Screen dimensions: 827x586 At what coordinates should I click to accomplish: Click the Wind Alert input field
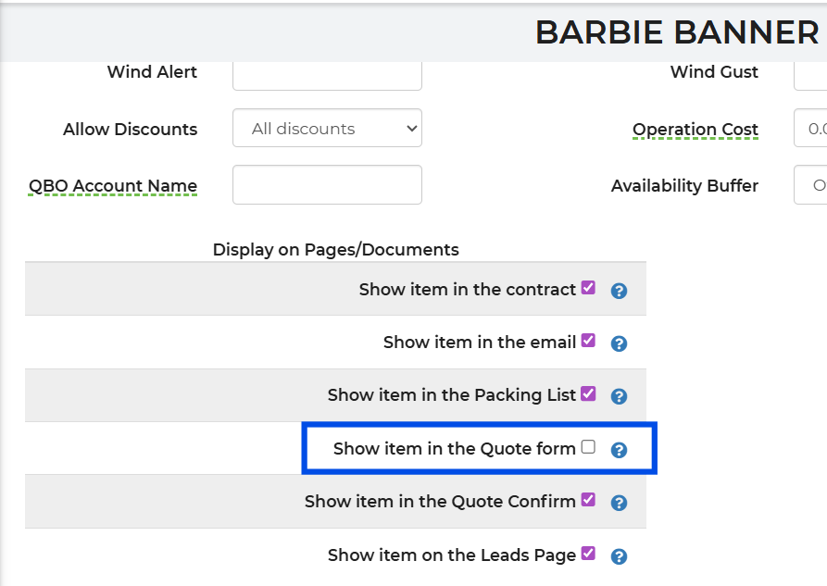[327, 74]
